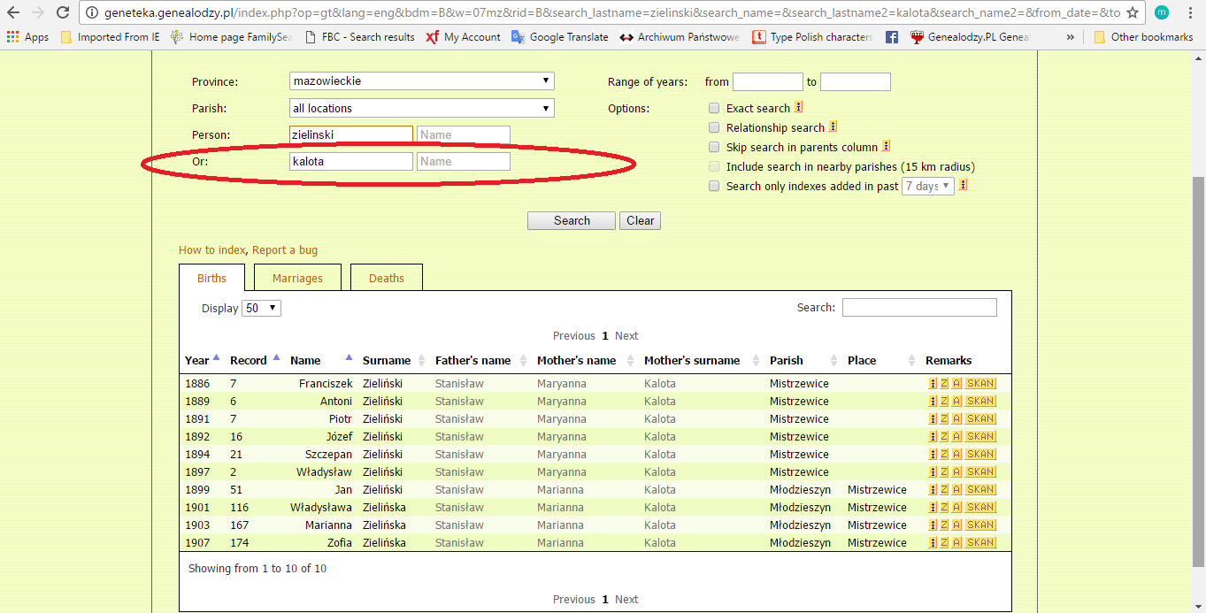Bookmark this page with the star icon
1206x613 pixels.
[x=1132, y=13]
